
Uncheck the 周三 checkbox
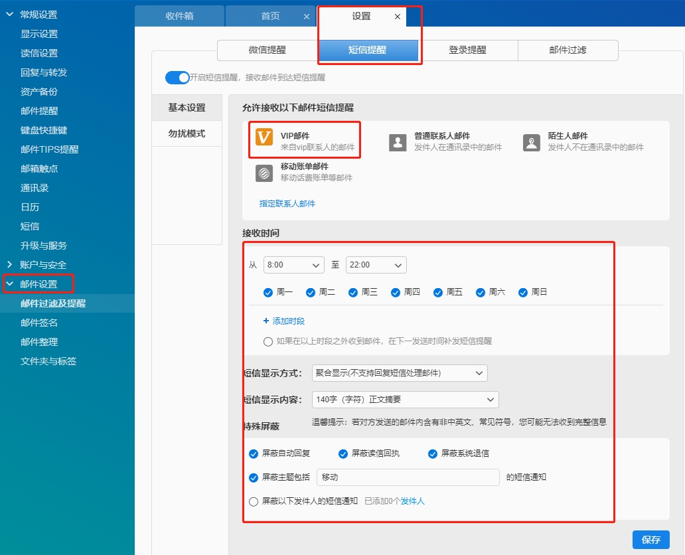point(353,292)
